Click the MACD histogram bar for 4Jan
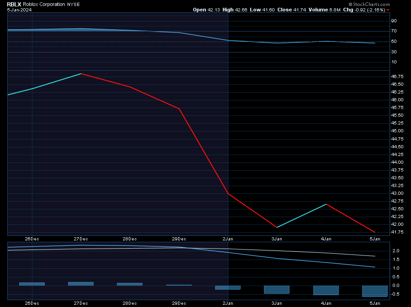Viewport: 411px width, 307px height. [326, 291]
